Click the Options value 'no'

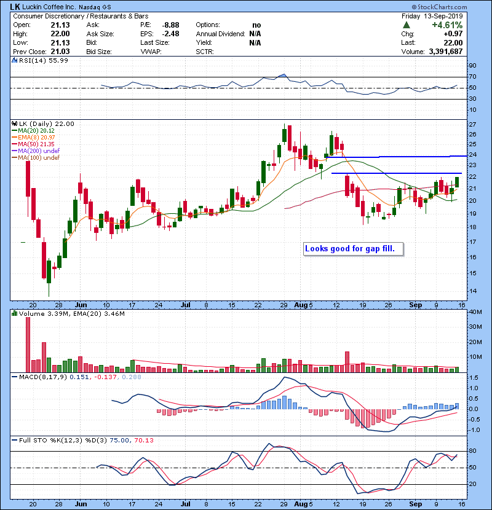point(256,25)
